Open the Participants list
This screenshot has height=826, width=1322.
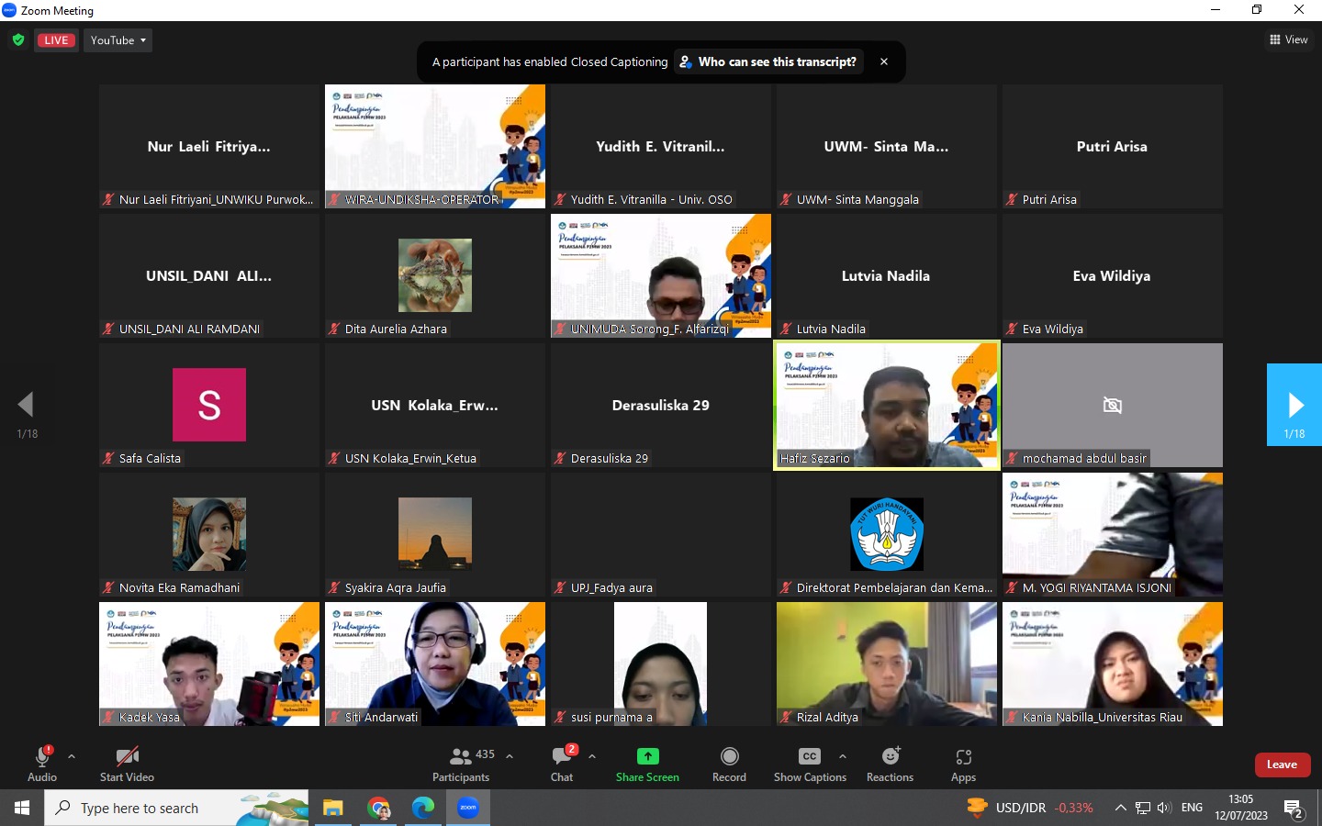coord(462,764)
